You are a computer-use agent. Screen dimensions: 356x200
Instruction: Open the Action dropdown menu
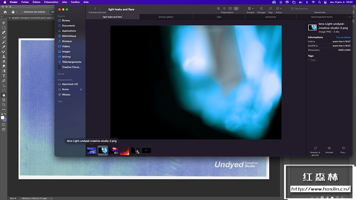(x=279, y=8)
